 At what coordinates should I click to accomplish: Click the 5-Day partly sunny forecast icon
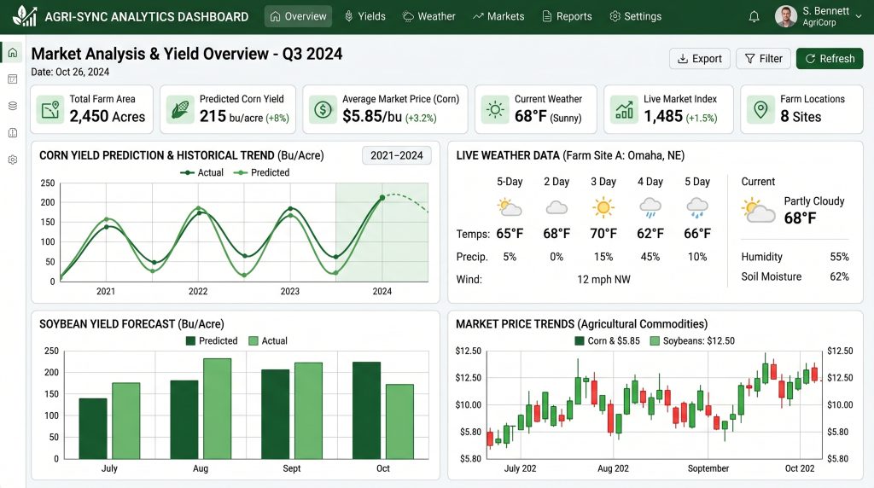[x=509, y=208]
